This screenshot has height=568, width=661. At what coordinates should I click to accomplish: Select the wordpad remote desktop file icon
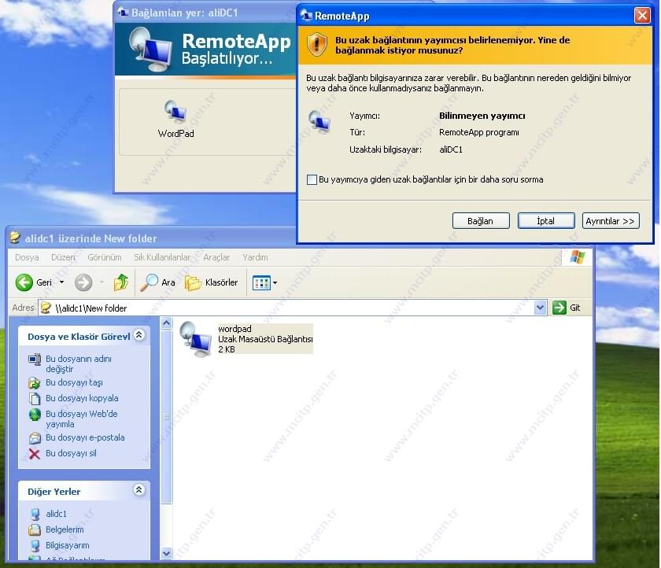click(x=196, y=339)
